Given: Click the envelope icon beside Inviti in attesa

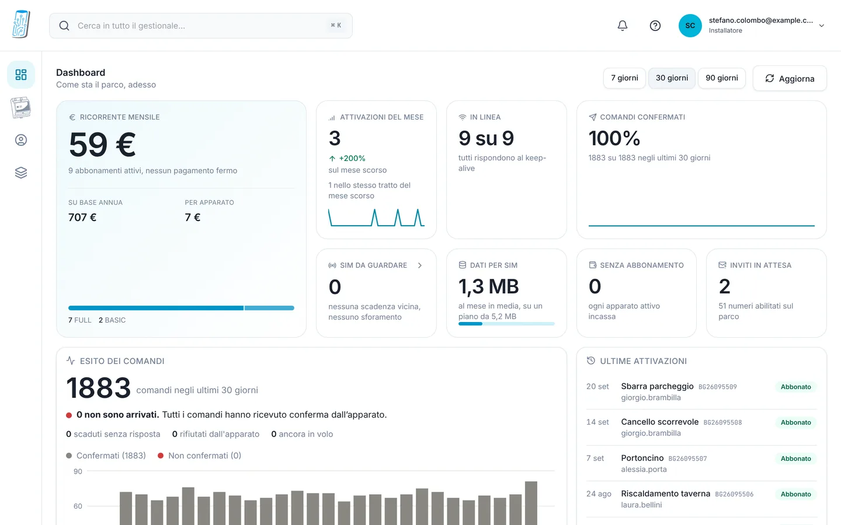Looking at the screenshot, I should [x=722, y=265].
